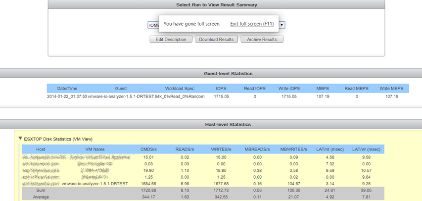The height and width of the screenshot is (201, 422).
Task: Click the Select Run to View Result Summary header
Action: click(216, 5)
